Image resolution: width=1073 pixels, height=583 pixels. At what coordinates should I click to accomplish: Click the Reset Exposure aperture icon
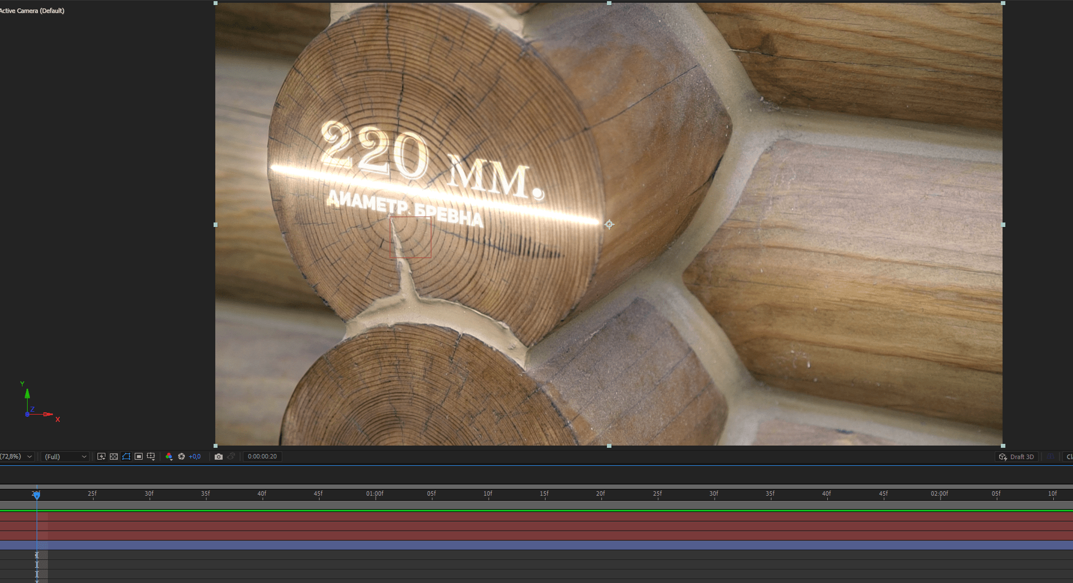(x=182, y=456)
